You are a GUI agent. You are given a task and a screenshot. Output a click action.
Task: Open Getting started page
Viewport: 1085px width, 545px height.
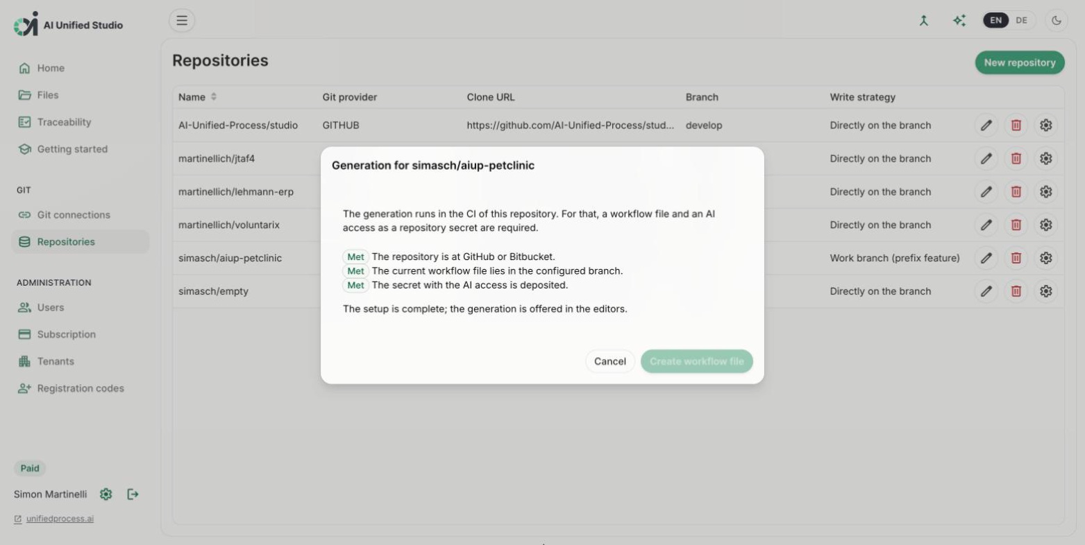(80, 149)
